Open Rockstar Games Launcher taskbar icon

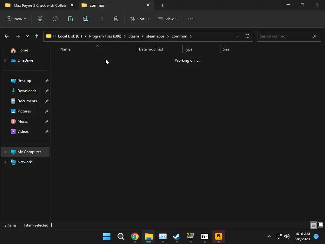pos(218,236)
